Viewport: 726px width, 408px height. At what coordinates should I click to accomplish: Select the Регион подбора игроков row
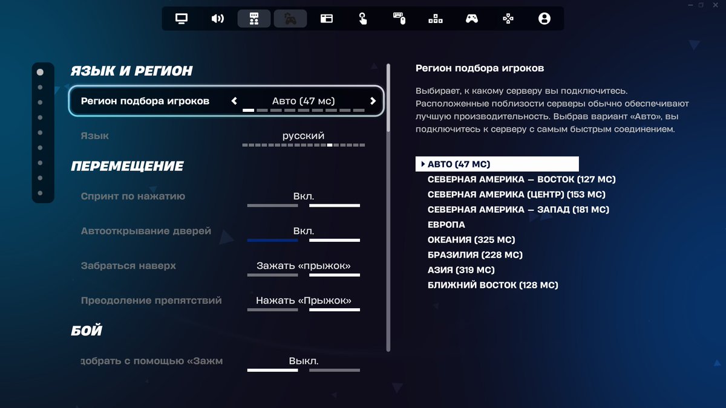227,101
